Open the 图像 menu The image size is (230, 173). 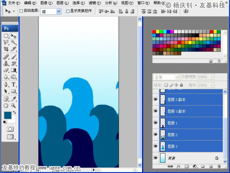tap(46, 3)
